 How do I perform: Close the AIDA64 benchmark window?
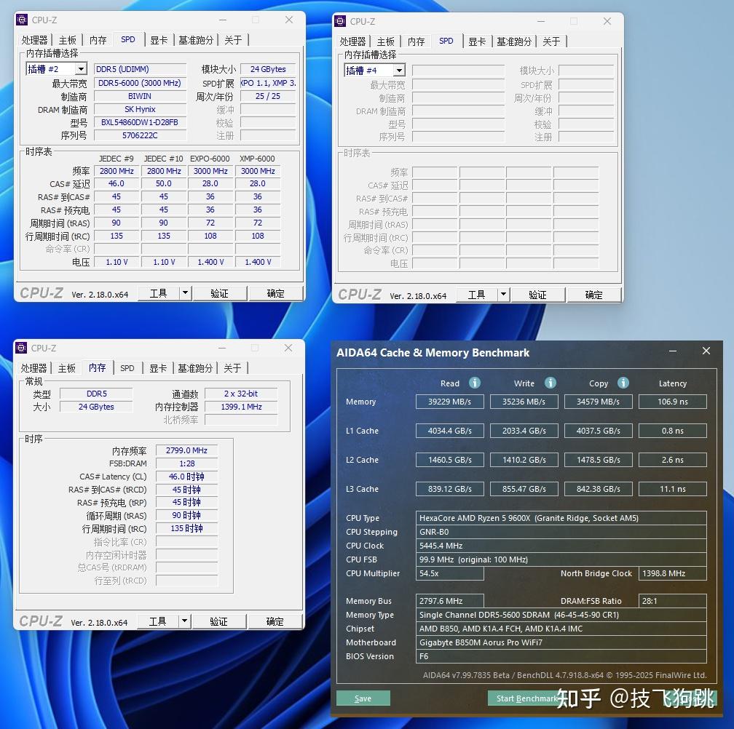[706, 351]
